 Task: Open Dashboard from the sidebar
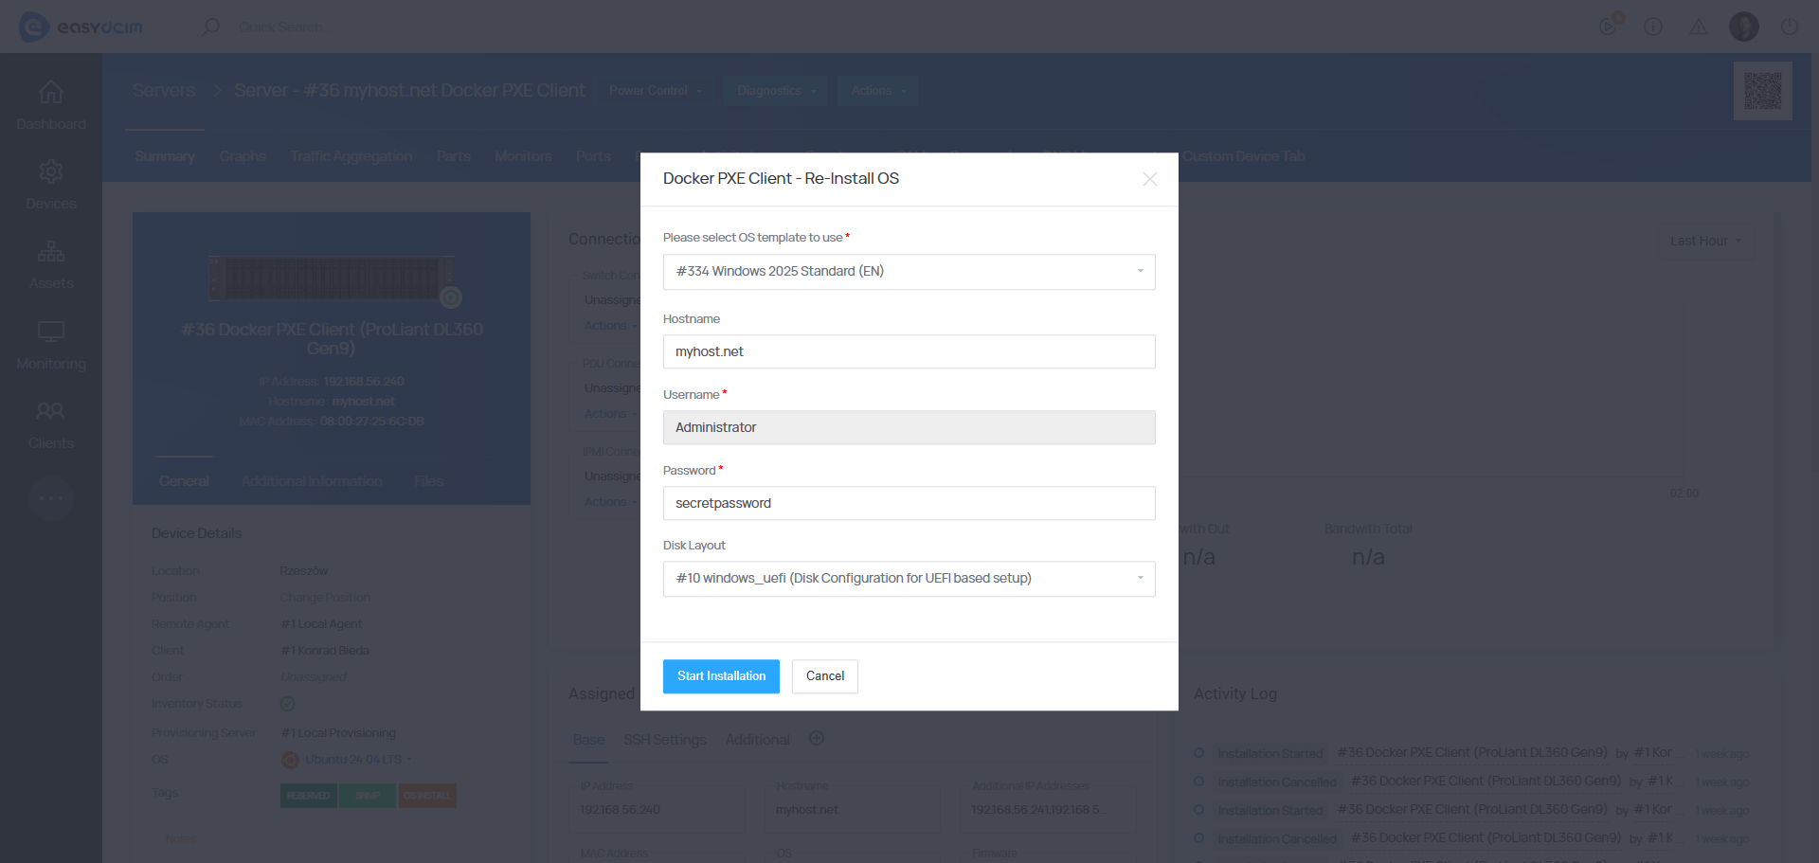click(x=51, y=105)
